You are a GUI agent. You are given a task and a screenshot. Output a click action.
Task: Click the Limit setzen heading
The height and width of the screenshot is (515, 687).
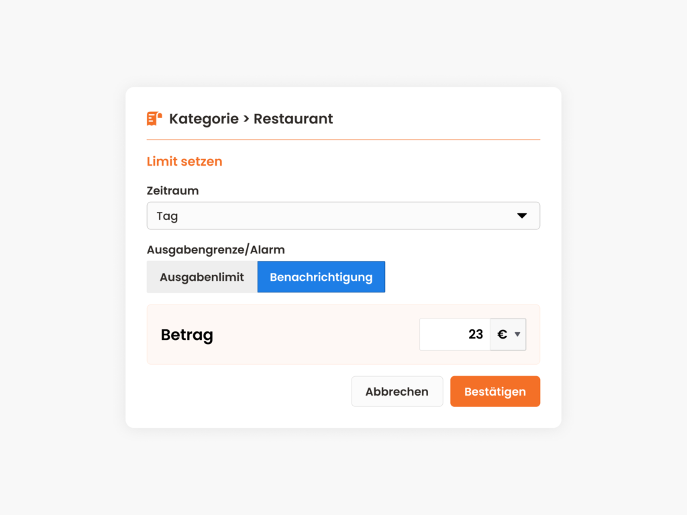(184, 161)
